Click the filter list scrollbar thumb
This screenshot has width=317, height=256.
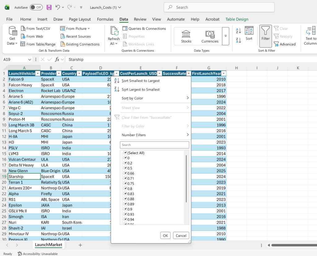click(186, 179)
